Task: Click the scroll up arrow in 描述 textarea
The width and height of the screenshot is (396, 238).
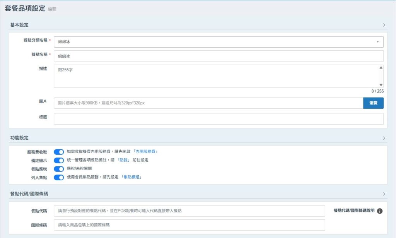Action: [x=381, y=68]
